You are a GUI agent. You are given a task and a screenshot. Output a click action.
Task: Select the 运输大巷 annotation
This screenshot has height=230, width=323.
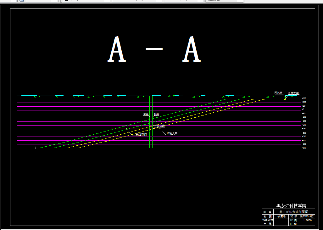[172, 133]
